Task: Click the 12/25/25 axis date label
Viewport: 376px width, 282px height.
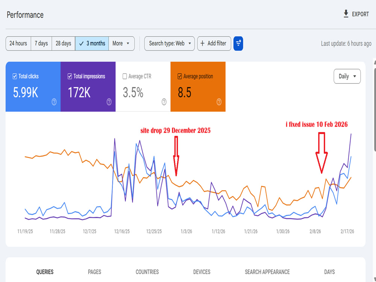Action: coord(154,231)
